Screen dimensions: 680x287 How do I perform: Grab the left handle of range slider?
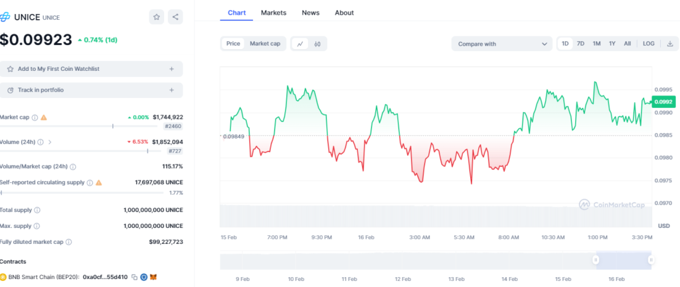pyautogui.click(x=596, y=260)
